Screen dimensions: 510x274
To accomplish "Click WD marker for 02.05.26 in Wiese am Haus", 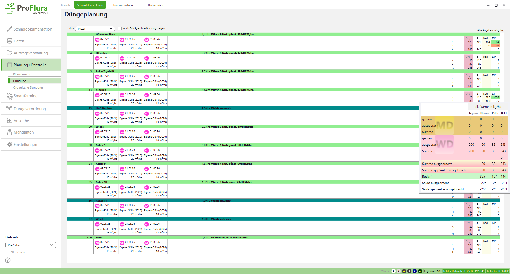I will point(97,40).
